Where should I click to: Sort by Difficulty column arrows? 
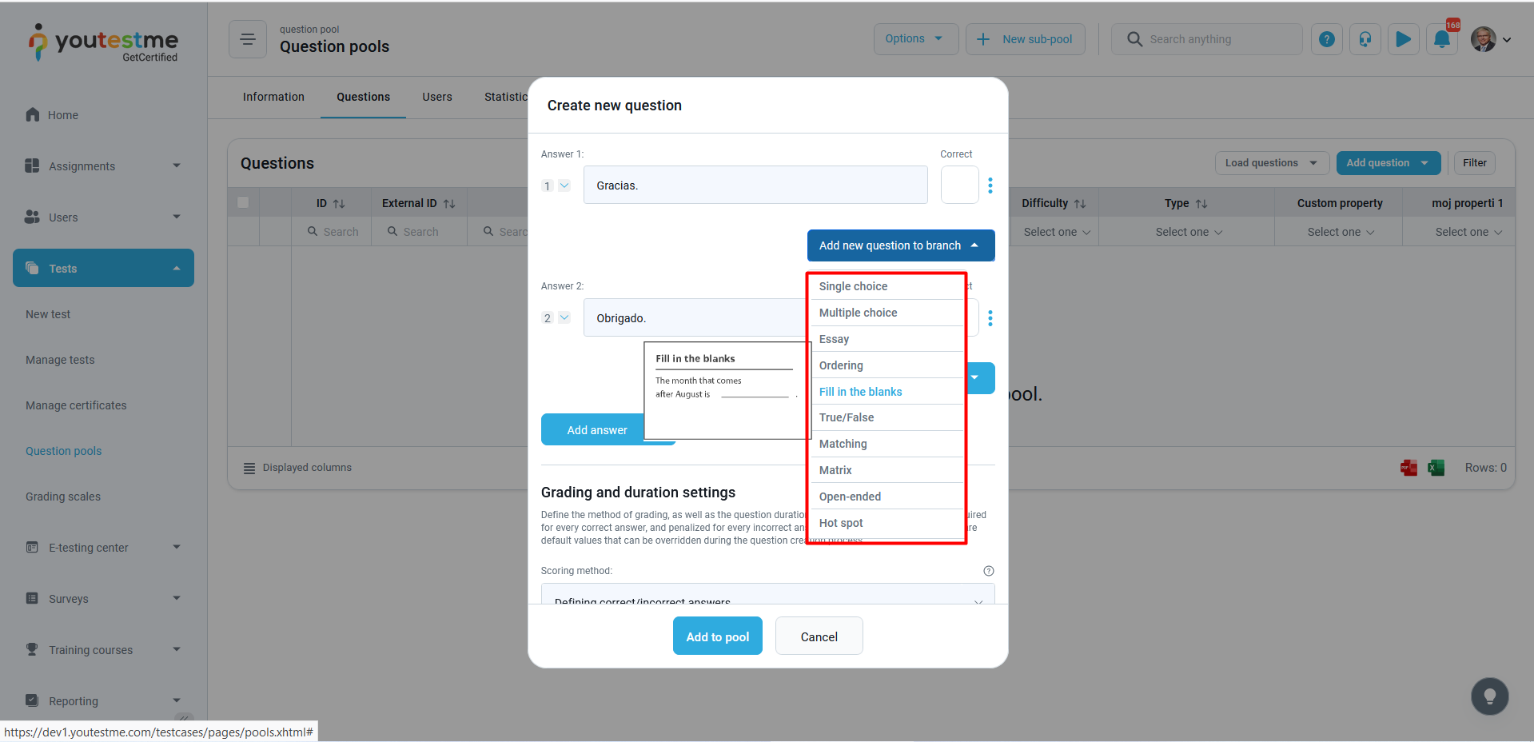click(x=1080, y=204)
